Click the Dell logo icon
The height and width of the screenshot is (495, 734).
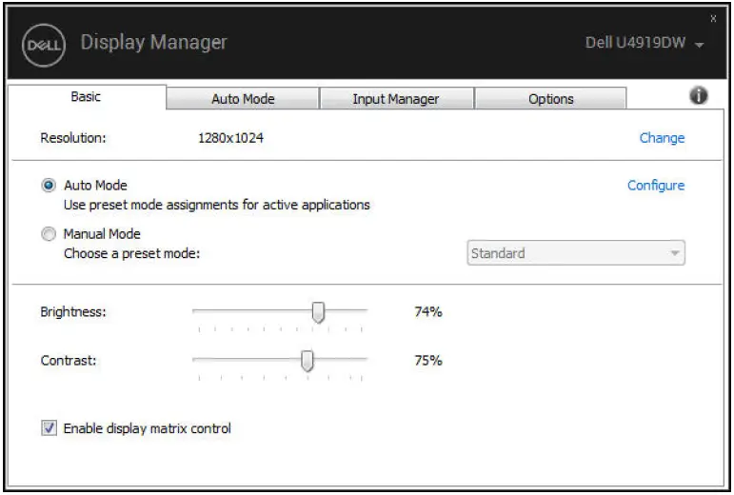click(44, 46)
